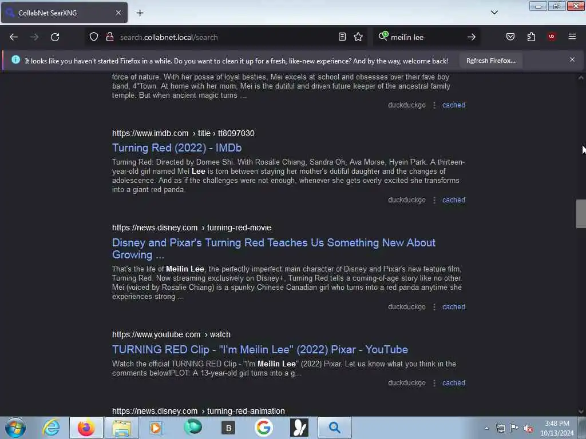586x439 pixels.
Task: Open cached link for the topmost result
Action: pos(454,105)
